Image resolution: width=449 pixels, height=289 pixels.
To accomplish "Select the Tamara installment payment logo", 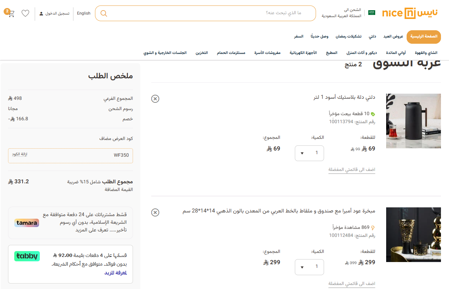I will point(26,223).
